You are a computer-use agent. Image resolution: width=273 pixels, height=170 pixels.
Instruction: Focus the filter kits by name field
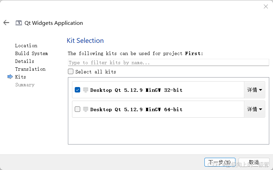pos(168,63)
